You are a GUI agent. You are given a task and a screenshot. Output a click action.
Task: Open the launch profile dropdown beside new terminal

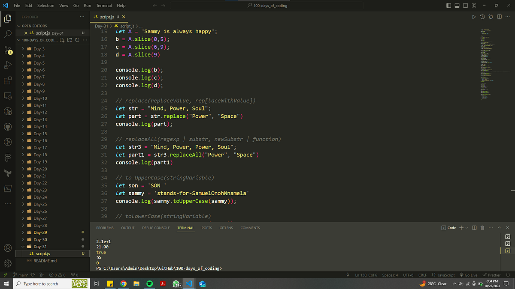[467, 228]
